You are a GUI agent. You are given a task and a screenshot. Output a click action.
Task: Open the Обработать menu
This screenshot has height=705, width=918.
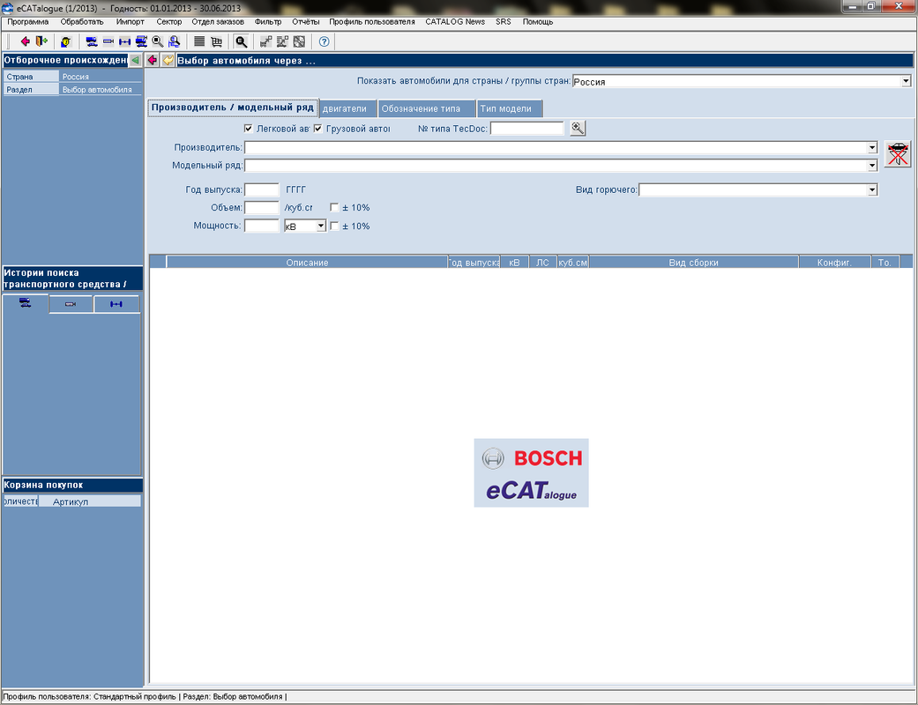tap(82, 22)
